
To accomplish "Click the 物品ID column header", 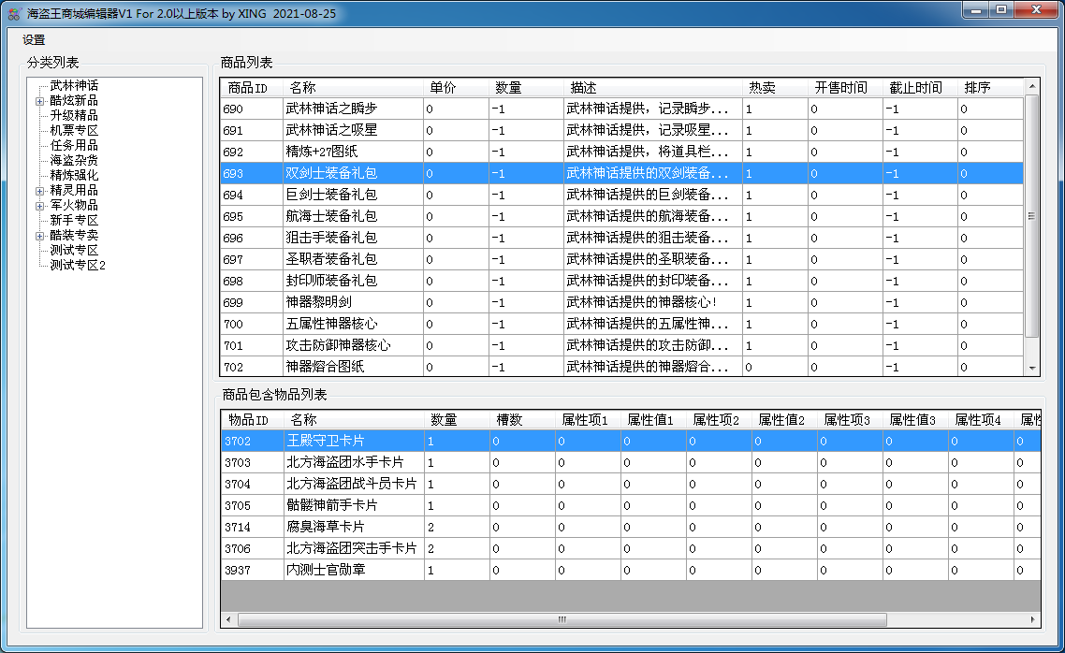I will (253, 420).
